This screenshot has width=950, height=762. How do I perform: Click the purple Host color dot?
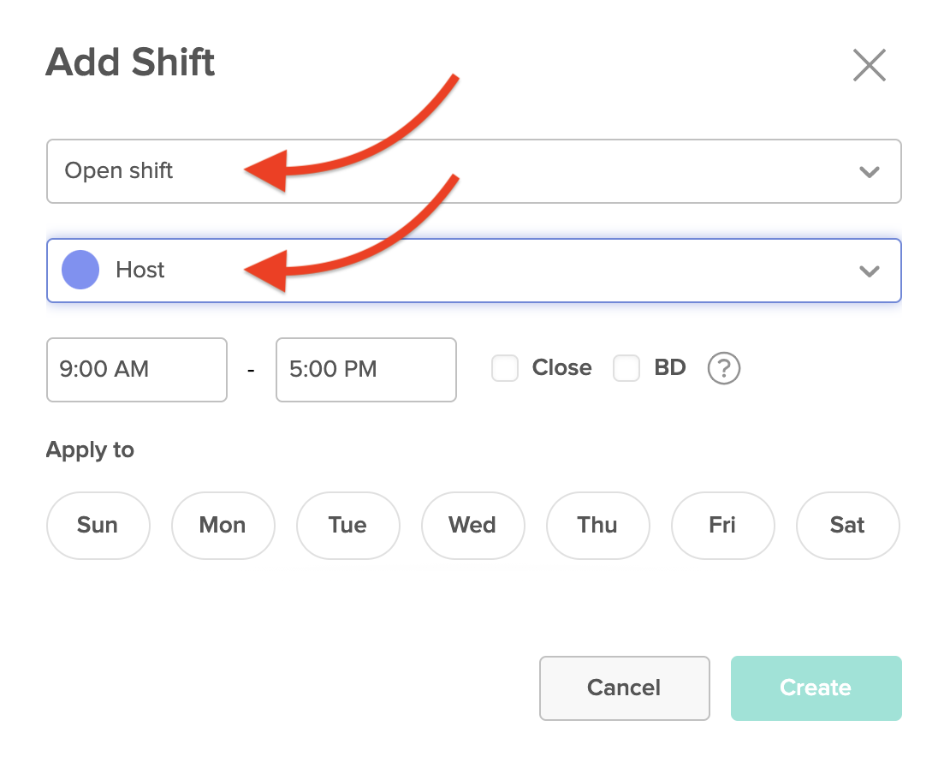coord(80,270)
